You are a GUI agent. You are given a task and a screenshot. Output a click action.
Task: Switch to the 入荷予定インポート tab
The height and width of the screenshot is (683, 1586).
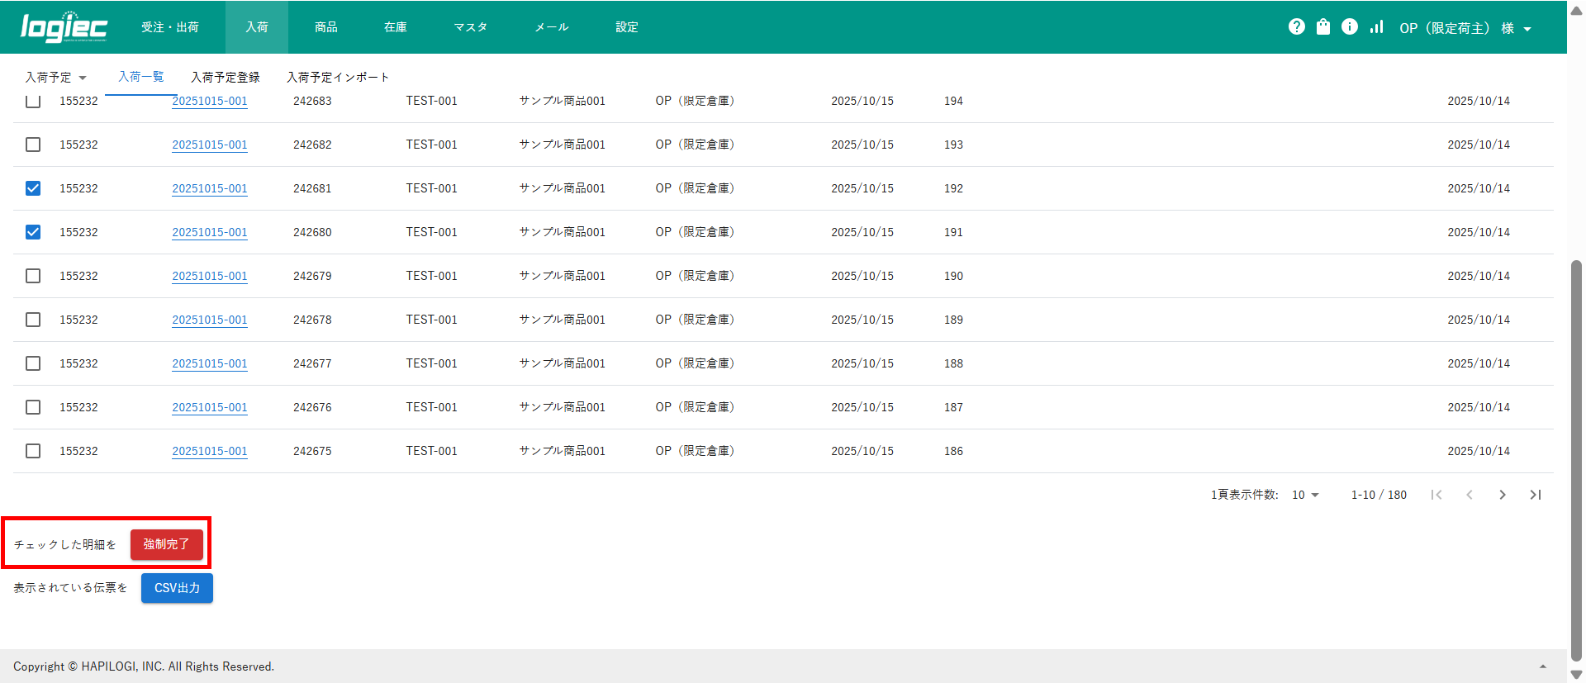(337, 78)
